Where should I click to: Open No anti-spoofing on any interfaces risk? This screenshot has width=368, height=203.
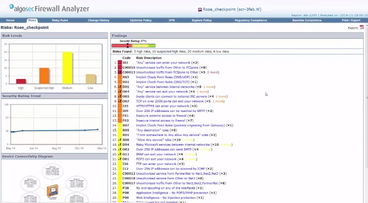pos(166,188)
